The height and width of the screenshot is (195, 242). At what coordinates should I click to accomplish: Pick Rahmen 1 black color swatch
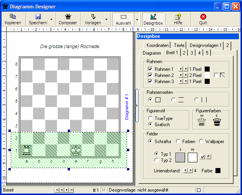pyautogui.click(x=207, y=69)
